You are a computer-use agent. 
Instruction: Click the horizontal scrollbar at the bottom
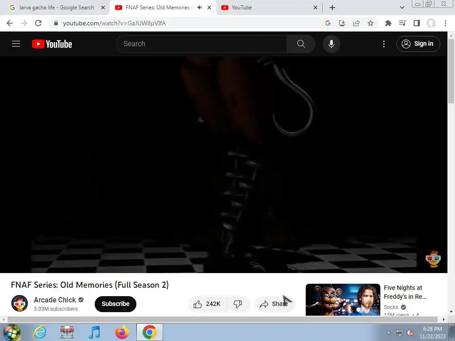tap(222, 319)
